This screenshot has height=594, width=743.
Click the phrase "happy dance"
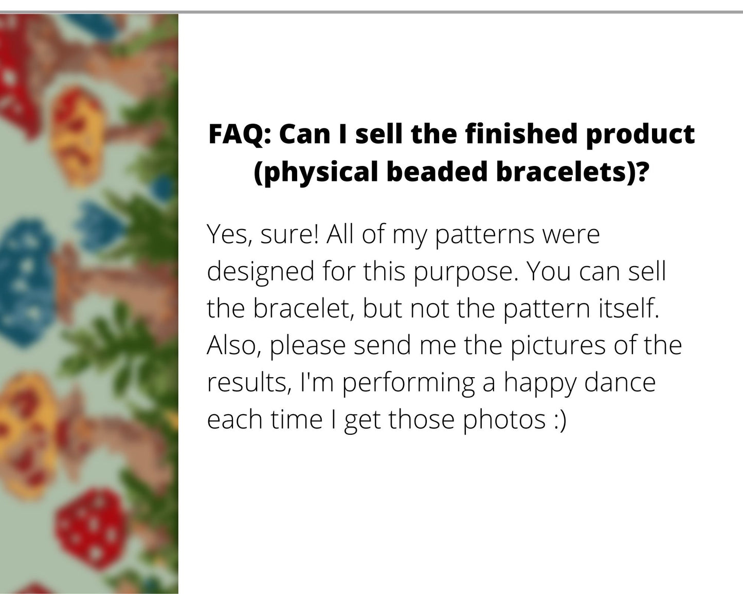coord(579,382)
